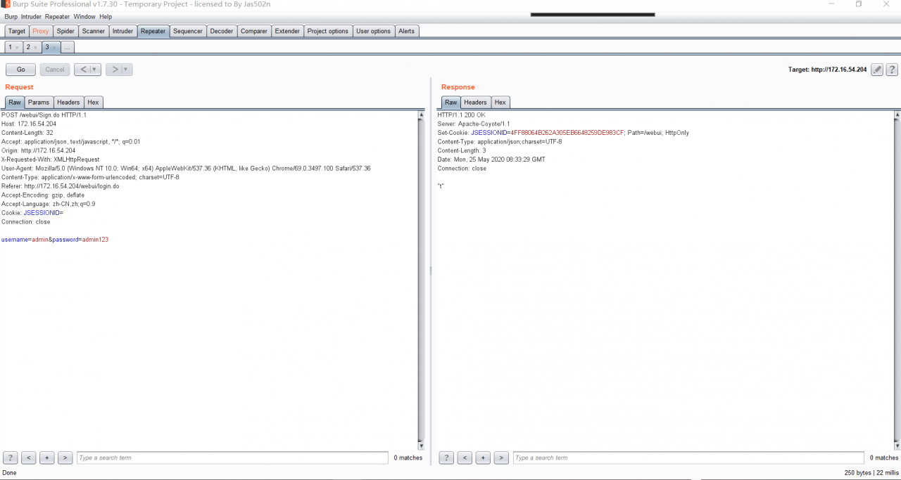This screenshot has width=901, height=480.
Task: Jump to previous search match in Request panel
Action: [x=29, y=458]
